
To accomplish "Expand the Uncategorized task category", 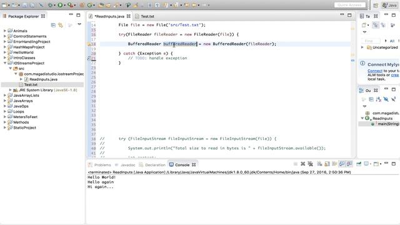I will point(362,47).
